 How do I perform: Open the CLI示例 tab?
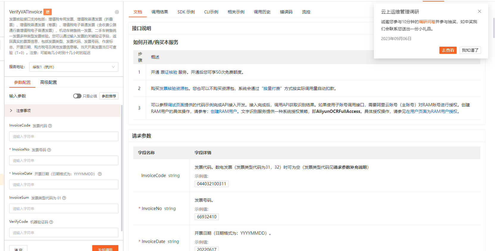pos(211,12)
